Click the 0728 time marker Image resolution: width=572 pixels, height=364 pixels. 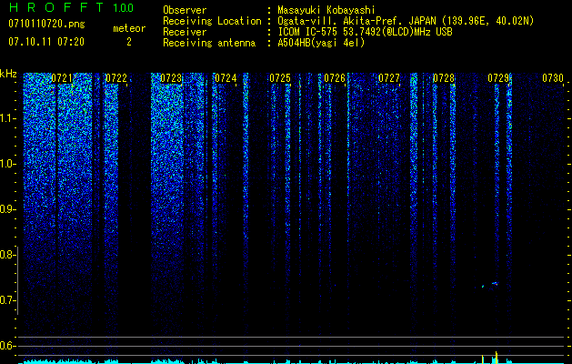(444, 78)
